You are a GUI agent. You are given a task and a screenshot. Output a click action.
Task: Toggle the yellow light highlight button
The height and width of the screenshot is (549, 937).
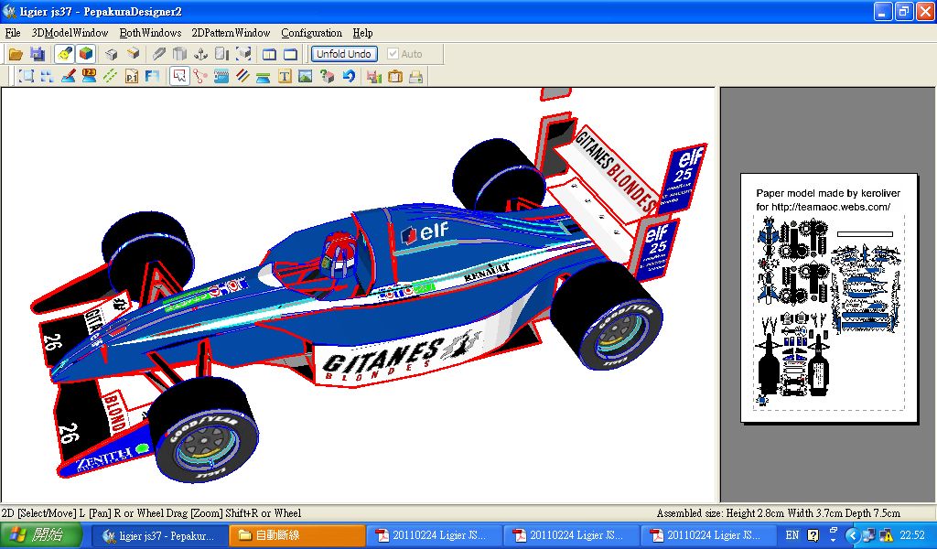click(x=64, y=54)
